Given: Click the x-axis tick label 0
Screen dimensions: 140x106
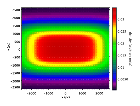Looking at the screenshot, I should click(65, 94).
